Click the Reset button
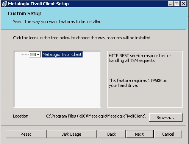The image size is (189, 144). tap(26, 134)
